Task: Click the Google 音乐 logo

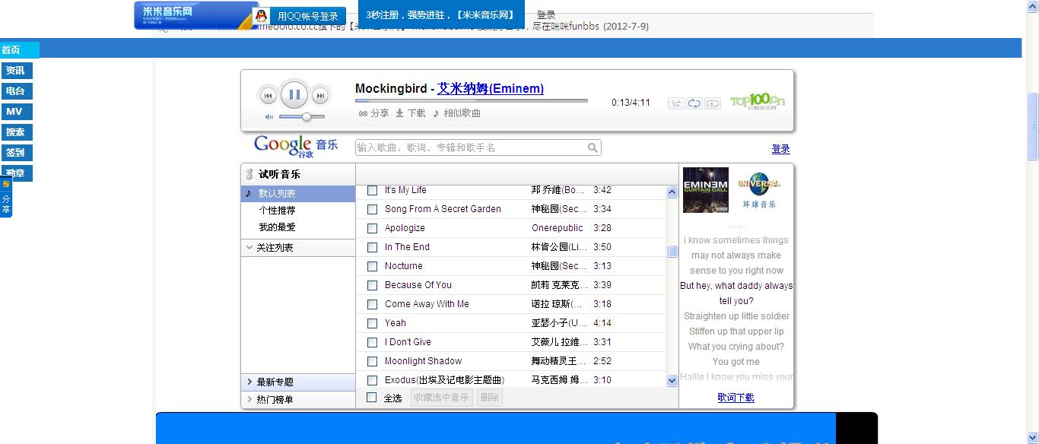Action: tap(296, 144)
